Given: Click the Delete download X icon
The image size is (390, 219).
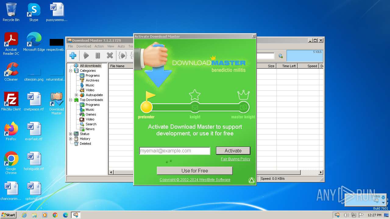Looking at the screenshot, I should click(x=110, y=55).
